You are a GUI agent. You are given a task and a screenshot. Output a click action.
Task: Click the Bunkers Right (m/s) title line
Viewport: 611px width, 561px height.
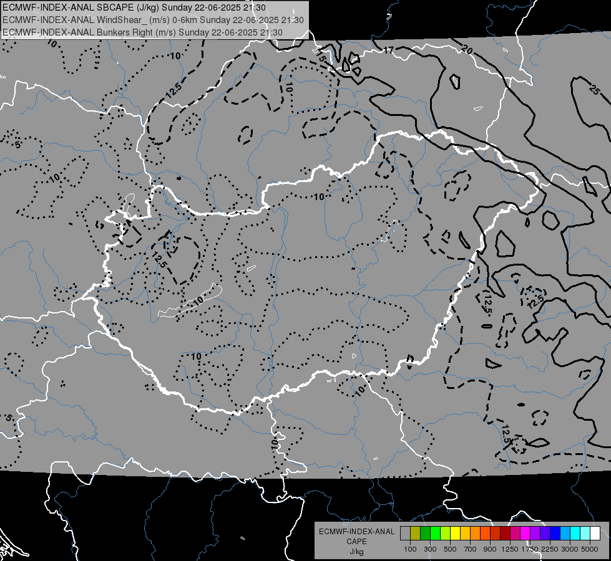click(x=142, y=32)
